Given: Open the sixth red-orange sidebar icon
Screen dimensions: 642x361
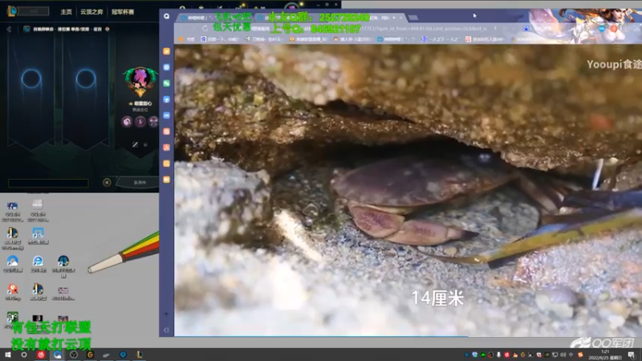Looking at the screenshot, I should (166, 132).
